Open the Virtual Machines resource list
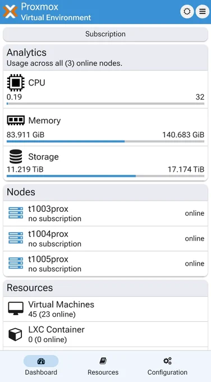The height and width of the screenshot is (382, 211). click(x=105, y=309)
